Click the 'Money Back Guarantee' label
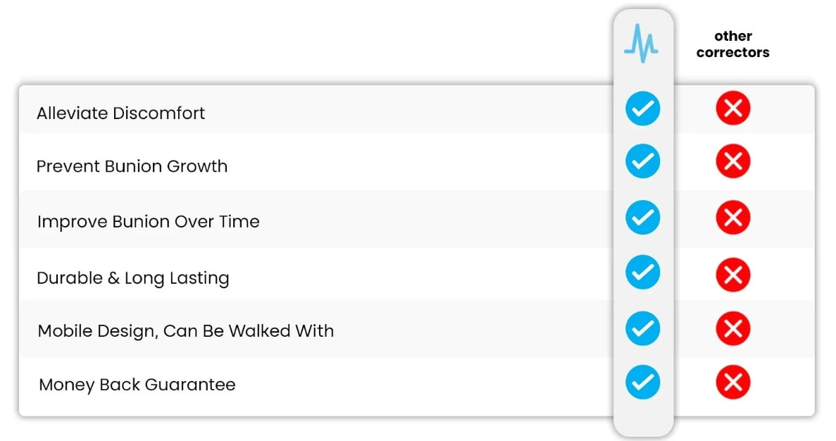This screenshot has height=441, width=836. click(137, 385)
